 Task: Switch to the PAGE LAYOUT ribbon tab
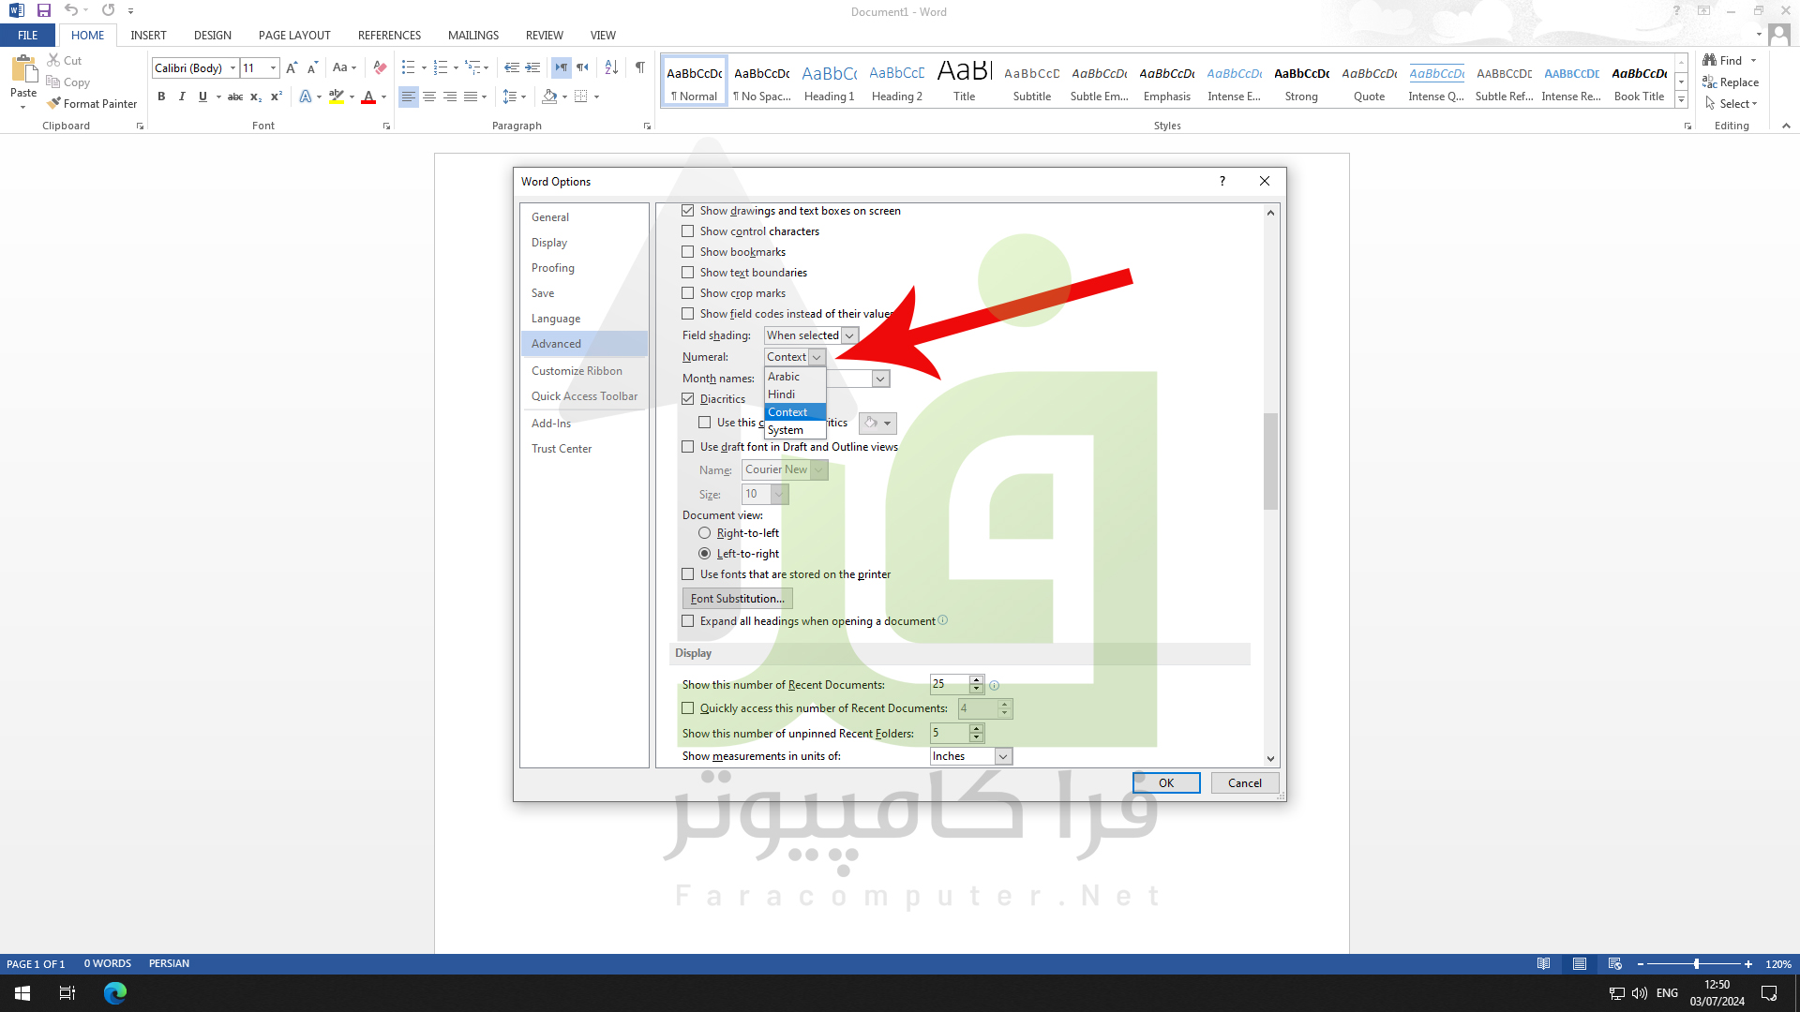coord(294,36)
